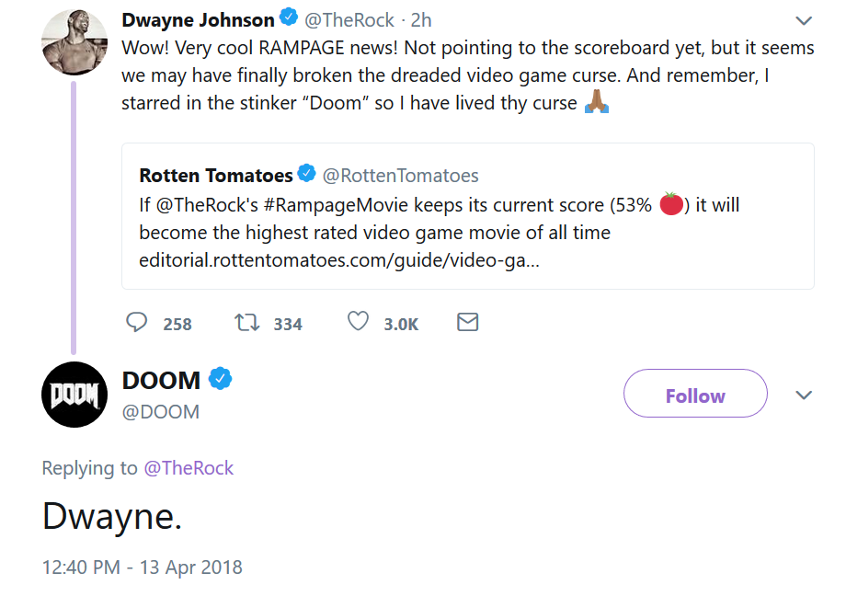The image size is (846, 596).
Task: Click the reply speech bubble icon
Action: coord(137,322)
